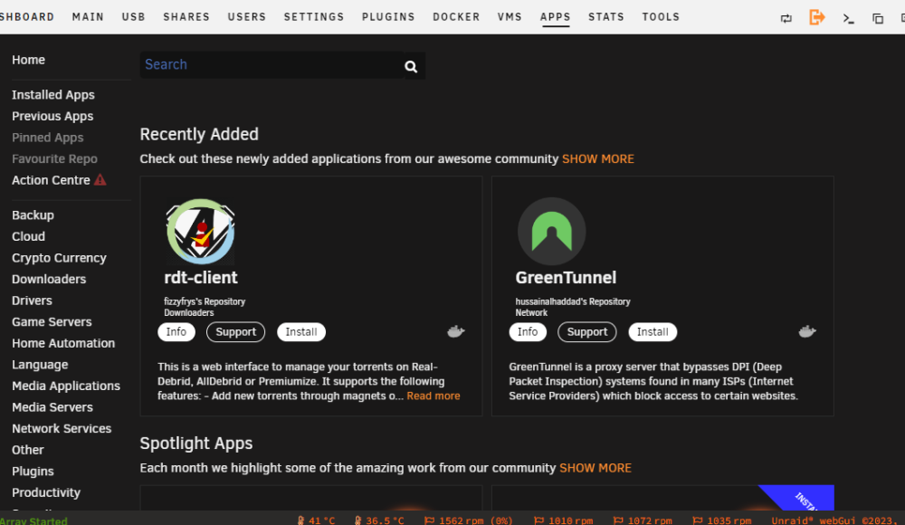Click the 1562 rpm fan status entry
The height and width of the screenshot is (525, 905).
[x=468, y=520]
